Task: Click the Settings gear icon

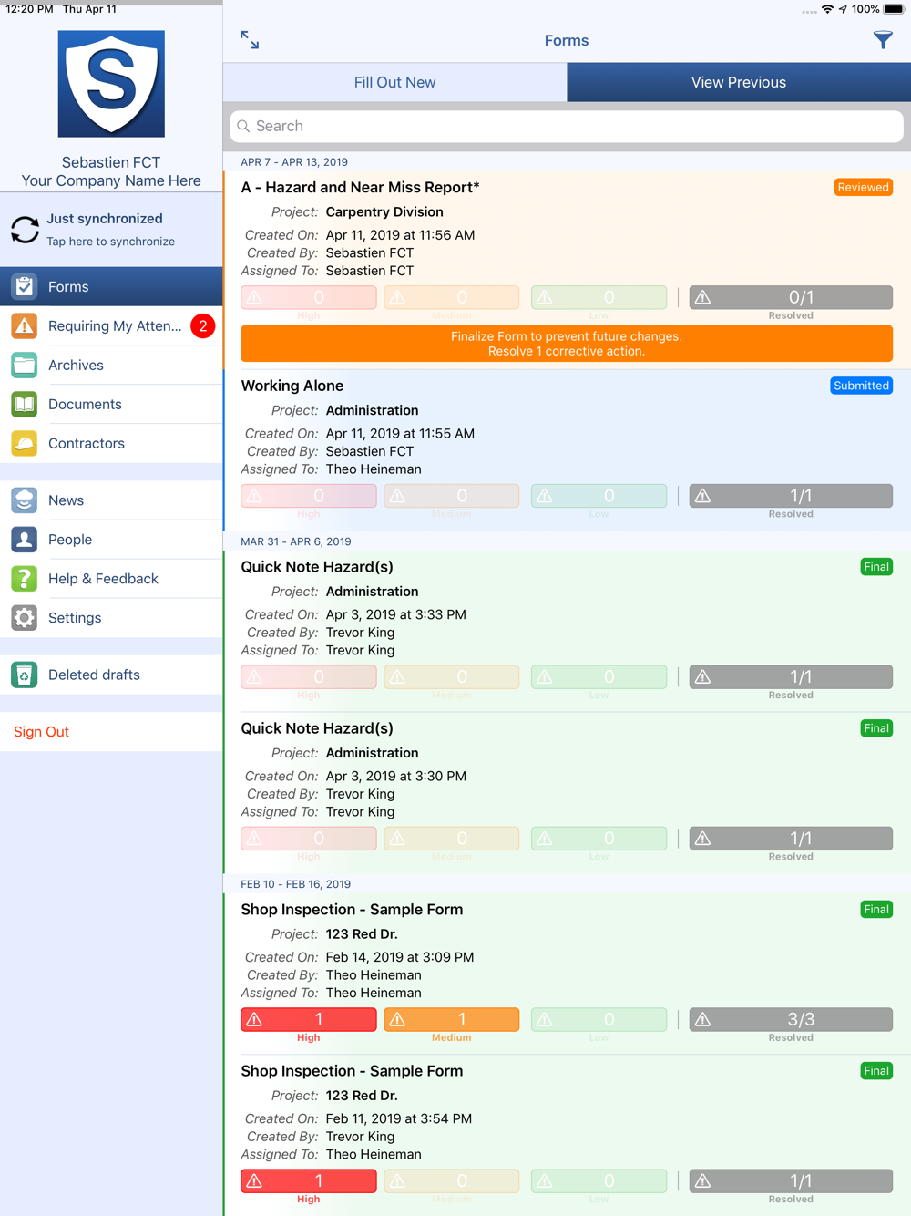Action: click(x=25, y=618)
